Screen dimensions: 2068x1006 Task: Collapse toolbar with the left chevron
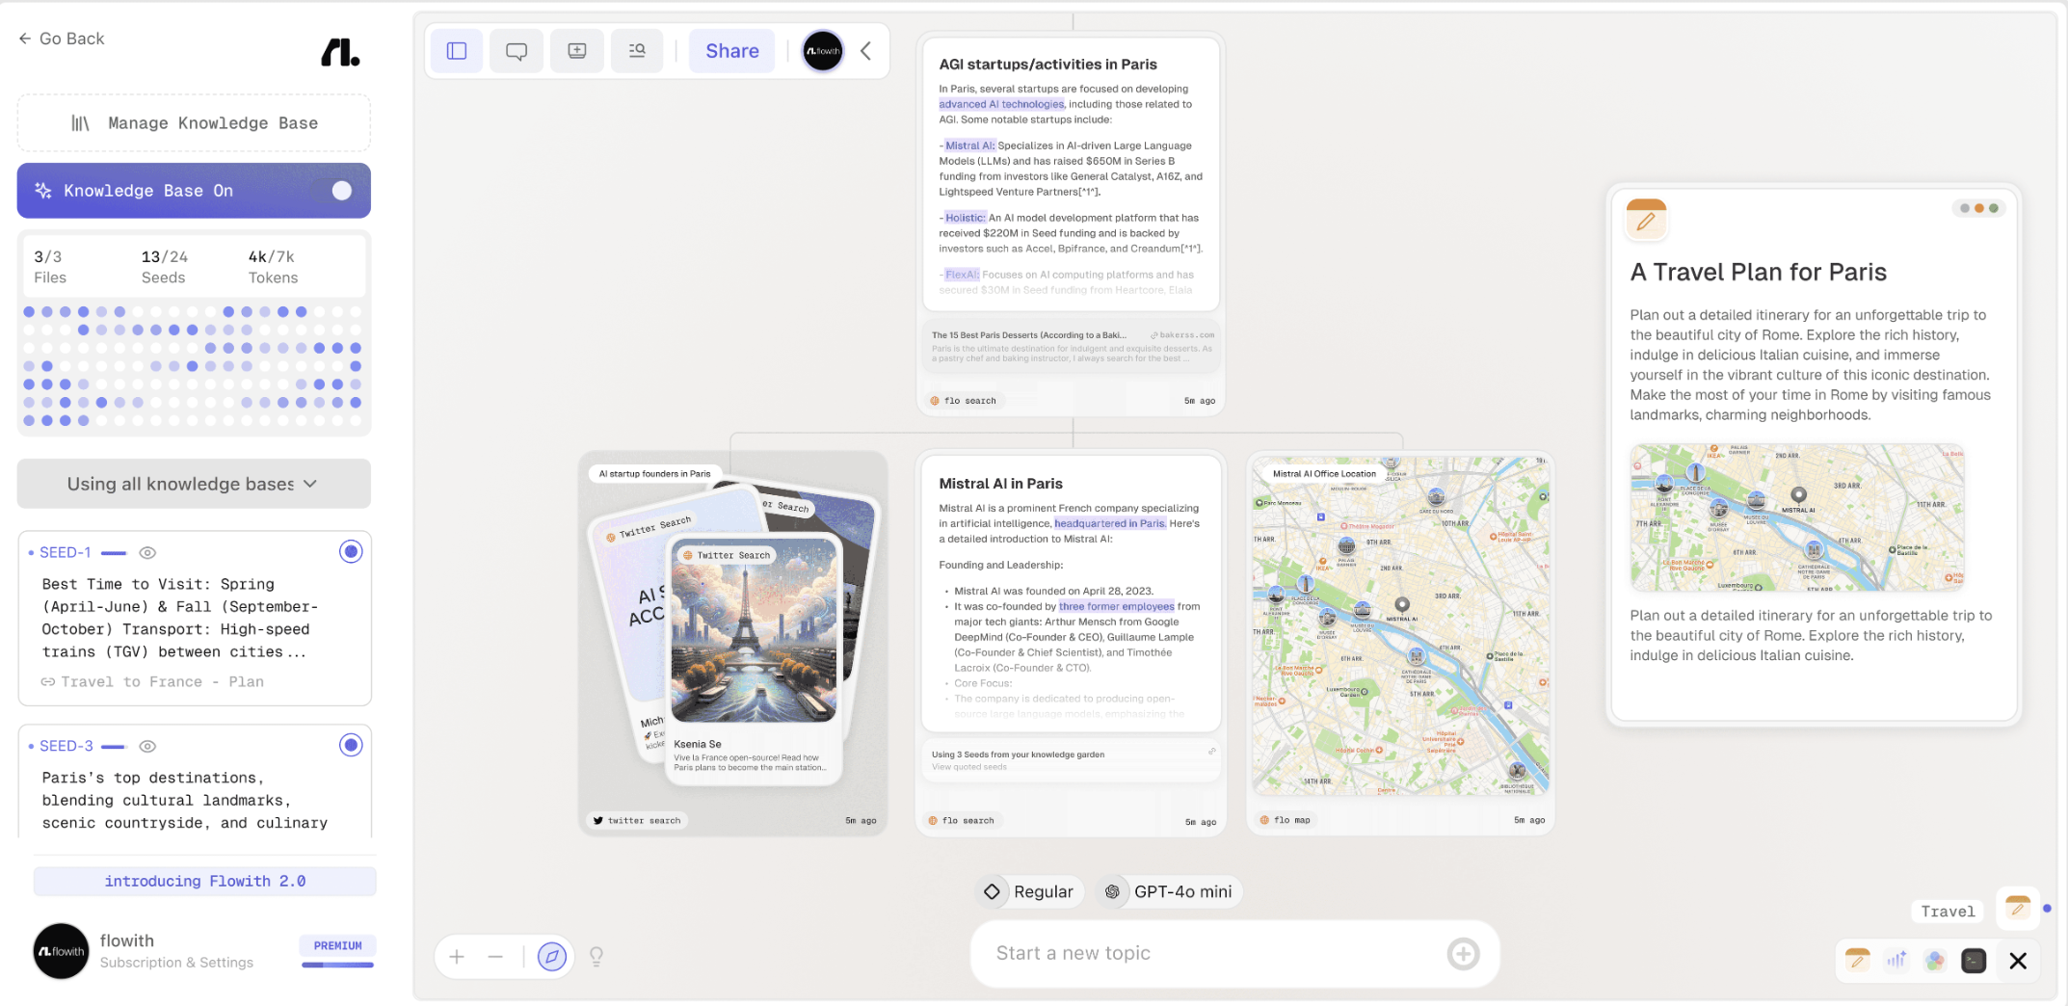pos(865,51)
